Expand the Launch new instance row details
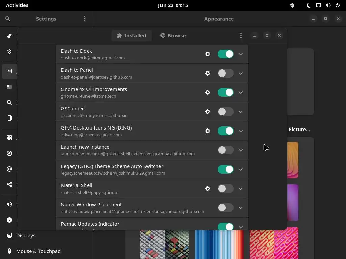346x259 pixels. click(x=241, y=150)
